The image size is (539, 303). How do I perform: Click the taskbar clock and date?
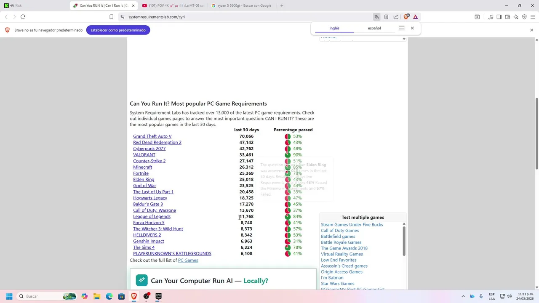point(526,296)
